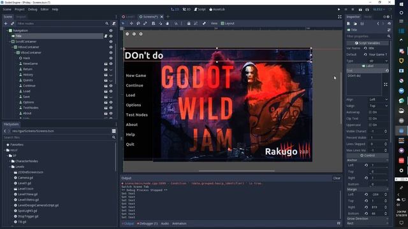Open the Type dropdown in Script Variables
The width and height of the screenshot is (408, 229).
(378, 61)
